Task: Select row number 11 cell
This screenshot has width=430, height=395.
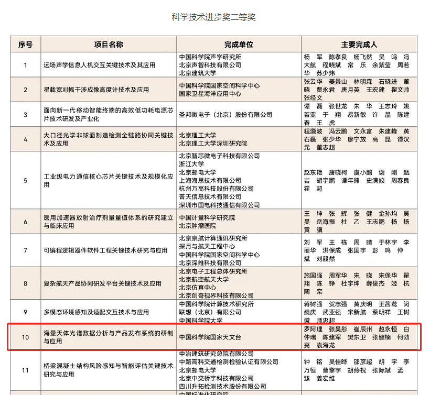Action: point(25,371)
